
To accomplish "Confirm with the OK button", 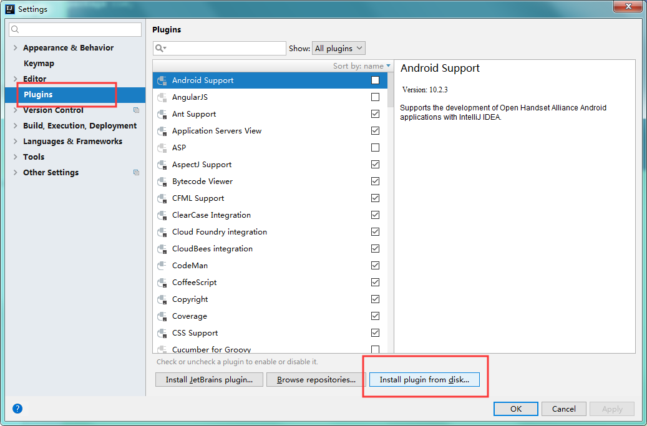I will coord(516,409).
